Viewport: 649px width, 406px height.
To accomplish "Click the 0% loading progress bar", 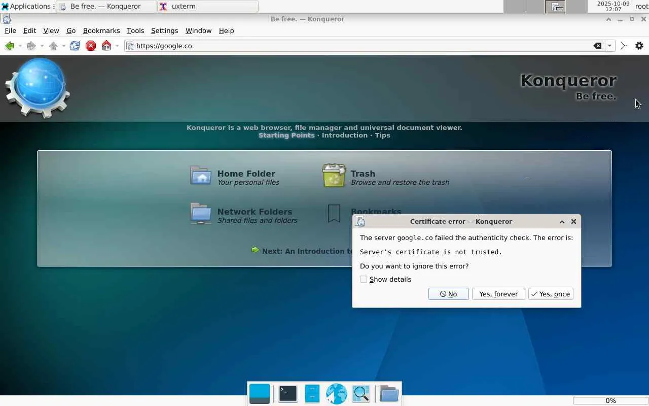I will coord(610,401).
